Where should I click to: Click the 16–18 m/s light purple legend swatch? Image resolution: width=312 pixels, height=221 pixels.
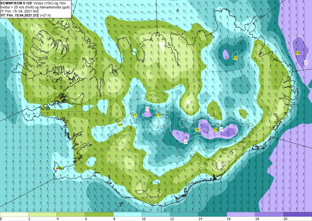click(x=241, y=214)
